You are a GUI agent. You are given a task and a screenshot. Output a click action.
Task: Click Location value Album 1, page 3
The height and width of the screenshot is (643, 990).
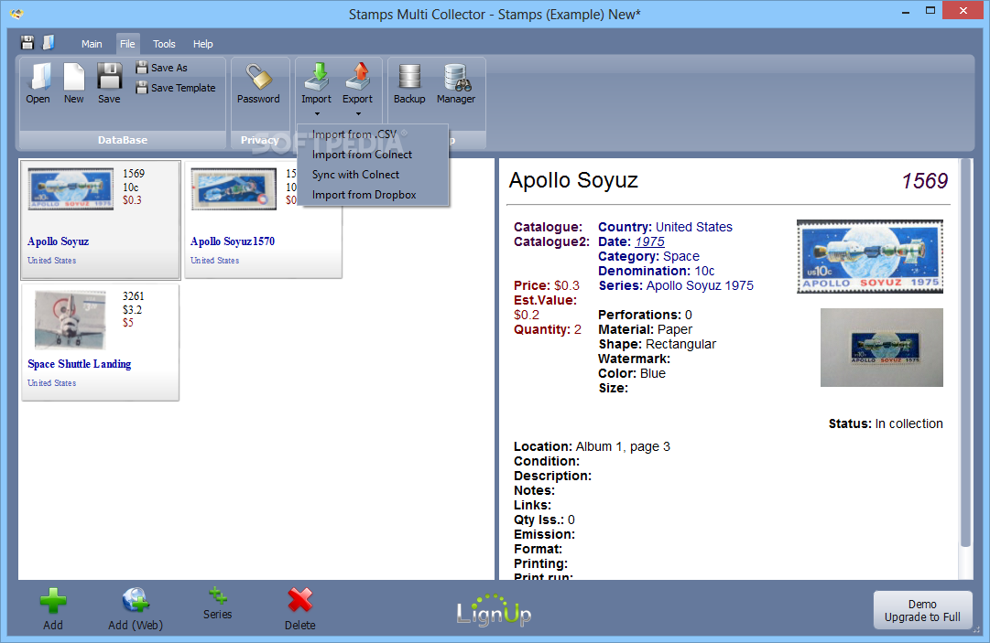point(623,446)
